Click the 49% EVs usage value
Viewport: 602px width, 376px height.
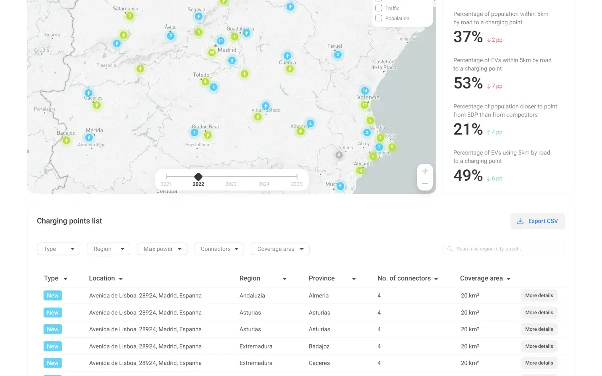468,175
